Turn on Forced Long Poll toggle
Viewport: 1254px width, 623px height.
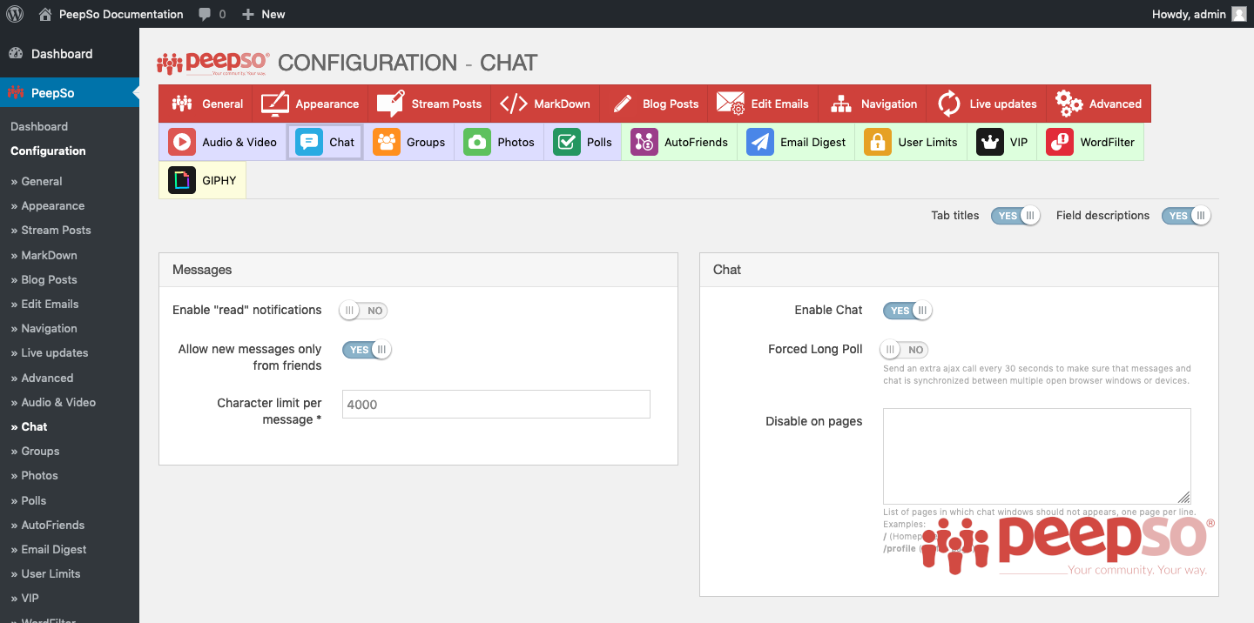click(904, 350)
